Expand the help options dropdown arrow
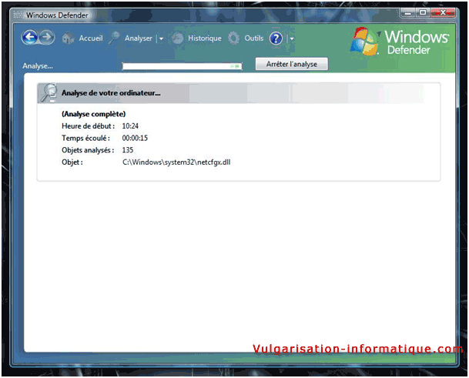469x378 pixels. point(292,38)
